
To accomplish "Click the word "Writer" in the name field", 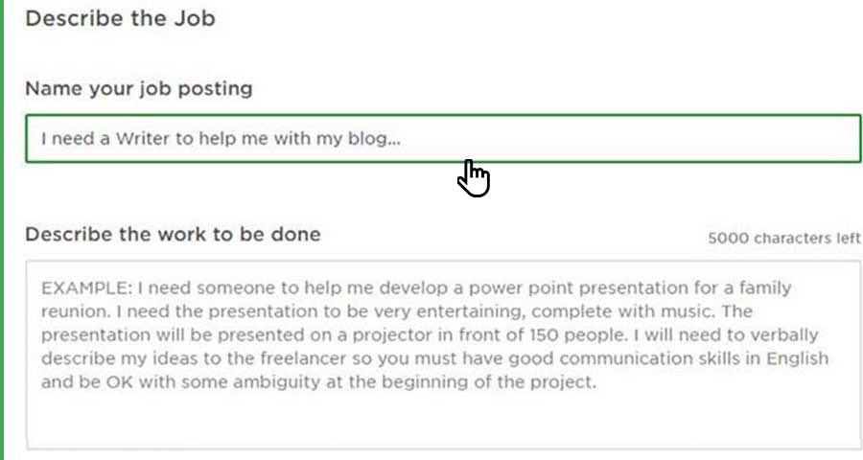I will (142, 139).
